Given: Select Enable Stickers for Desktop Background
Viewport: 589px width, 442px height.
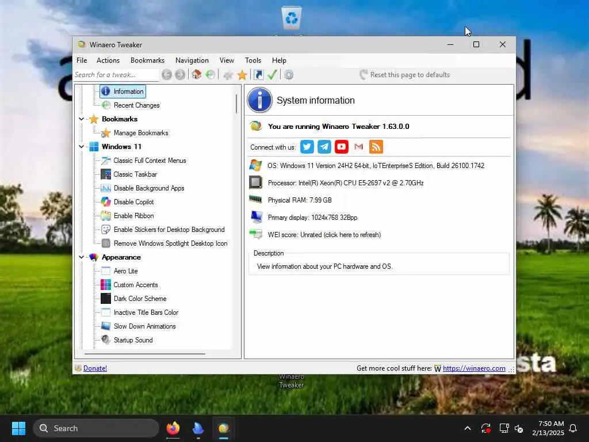Looking at the screenshot, I should pos(169,230).
